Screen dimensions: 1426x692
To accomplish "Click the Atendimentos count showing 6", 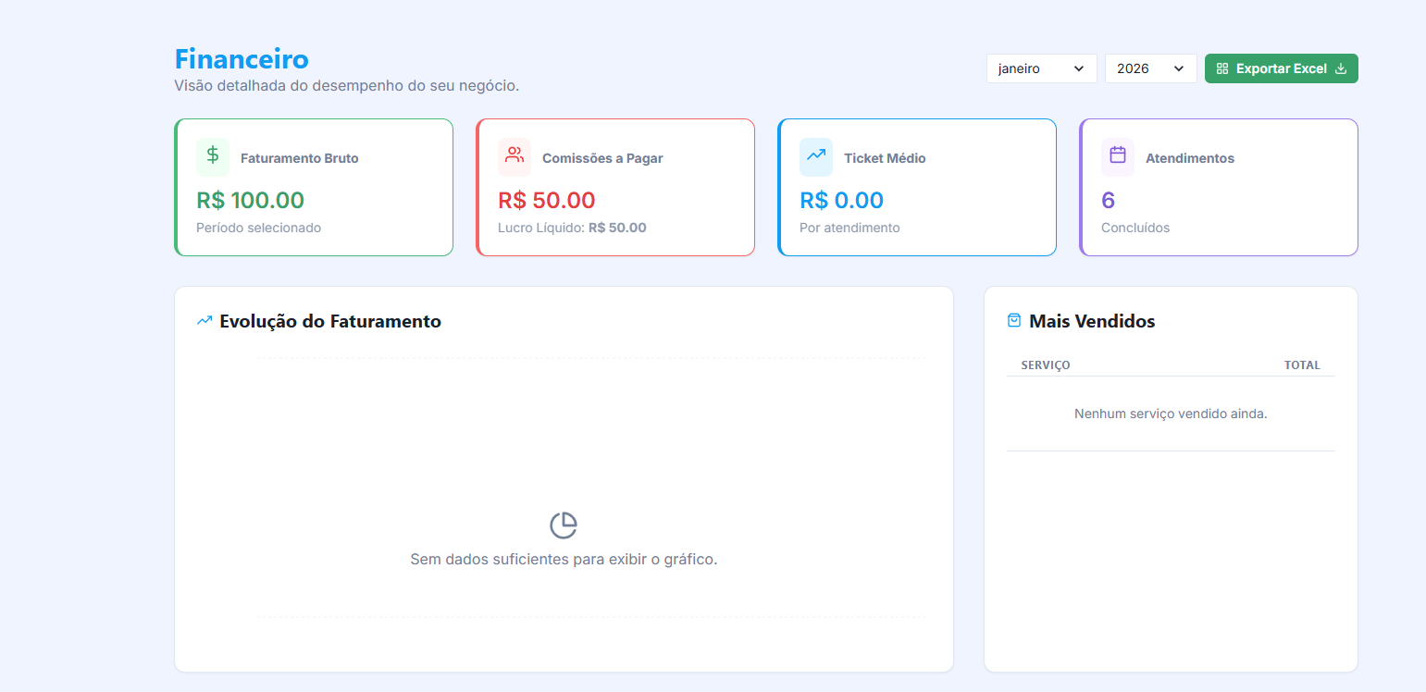I will click(1108, 200).
